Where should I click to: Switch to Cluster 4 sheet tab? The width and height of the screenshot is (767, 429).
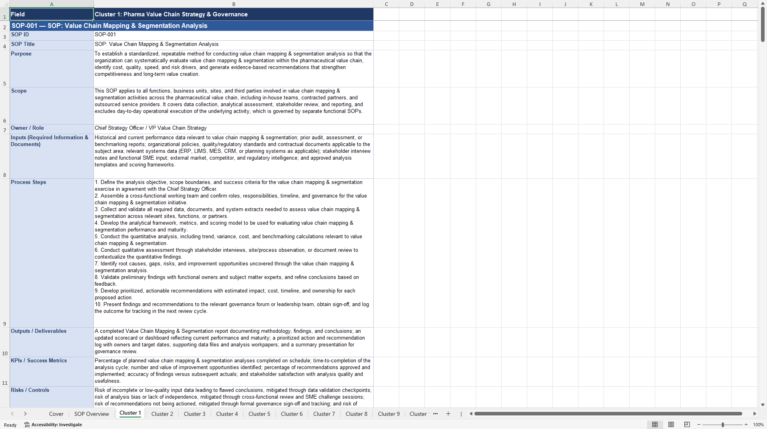227,414
